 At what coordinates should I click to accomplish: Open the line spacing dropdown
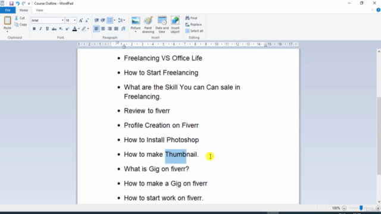click(121, 20)
